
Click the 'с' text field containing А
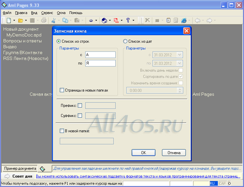click(x=100, y=55)
